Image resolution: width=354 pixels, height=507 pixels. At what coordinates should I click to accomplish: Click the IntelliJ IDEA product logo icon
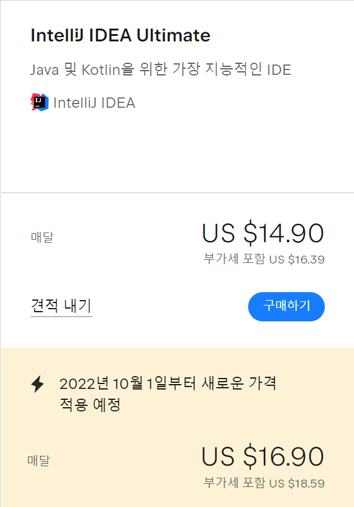click(40, 102)
